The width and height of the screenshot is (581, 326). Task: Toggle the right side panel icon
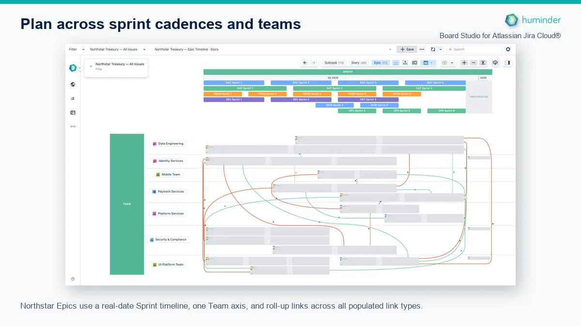[507, 63]
